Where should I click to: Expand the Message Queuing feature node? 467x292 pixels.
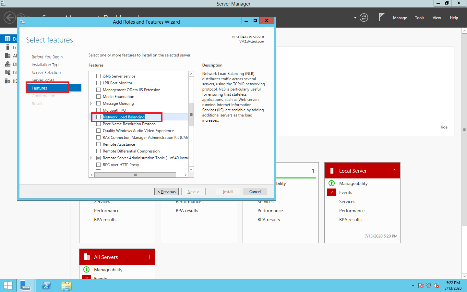91,103
